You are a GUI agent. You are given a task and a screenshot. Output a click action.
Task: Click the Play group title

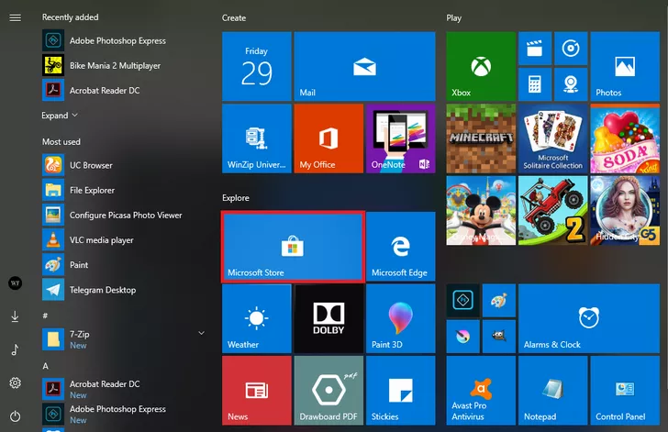coord(453,18)
